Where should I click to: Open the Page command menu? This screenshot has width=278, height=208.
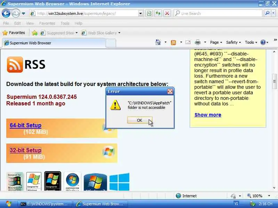216,42
